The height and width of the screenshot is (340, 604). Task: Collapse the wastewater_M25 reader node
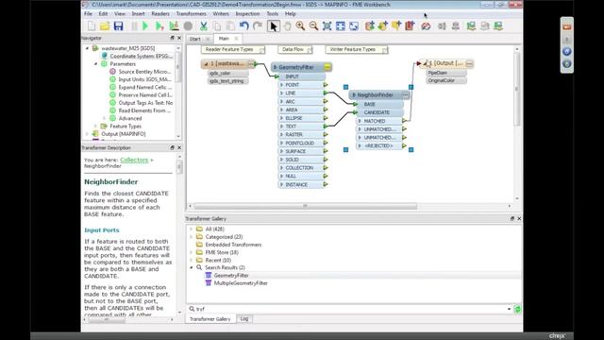87,48
